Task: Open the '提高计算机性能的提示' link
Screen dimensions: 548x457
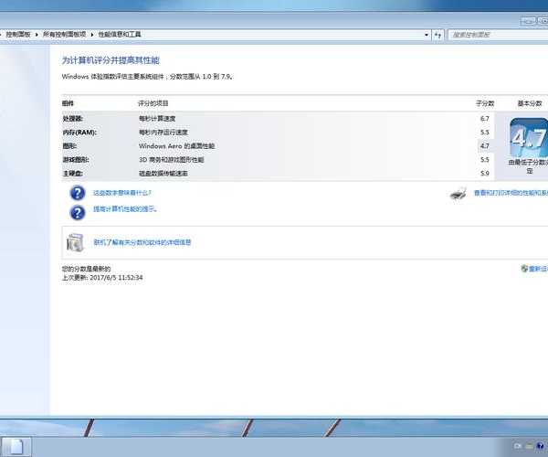Action: [125, 209]
